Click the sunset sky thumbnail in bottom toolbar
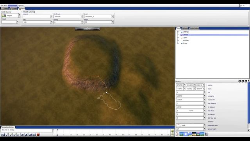This screenshot has width=250, height=141. click(194, 134)
